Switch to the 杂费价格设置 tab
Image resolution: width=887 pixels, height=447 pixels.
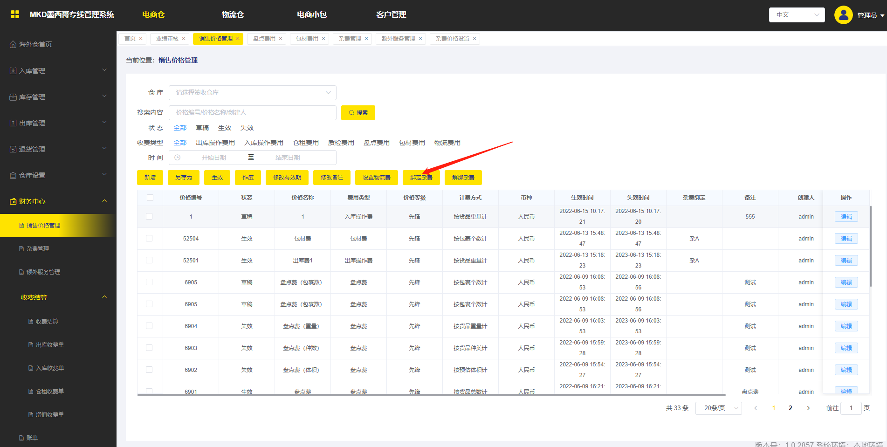coord(452,39)
